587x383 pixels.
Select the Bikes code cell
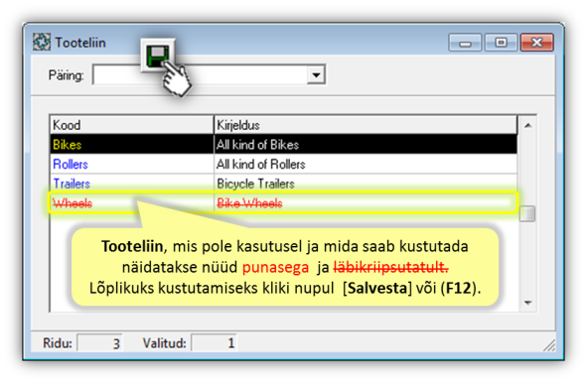coord(132,145)
